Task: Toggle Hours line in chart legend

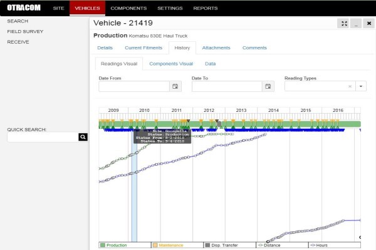Action: (335, 245)
